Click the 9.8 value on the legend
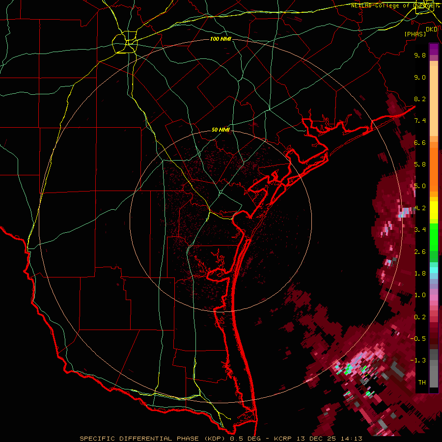Viewport: 442px width, 442px height. click(420, 55)
